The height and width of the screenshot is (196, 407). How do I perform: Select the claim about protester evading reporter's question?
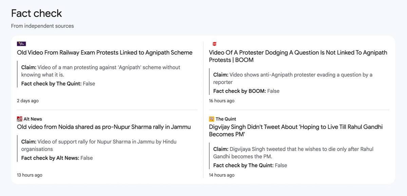click(292, 78)
